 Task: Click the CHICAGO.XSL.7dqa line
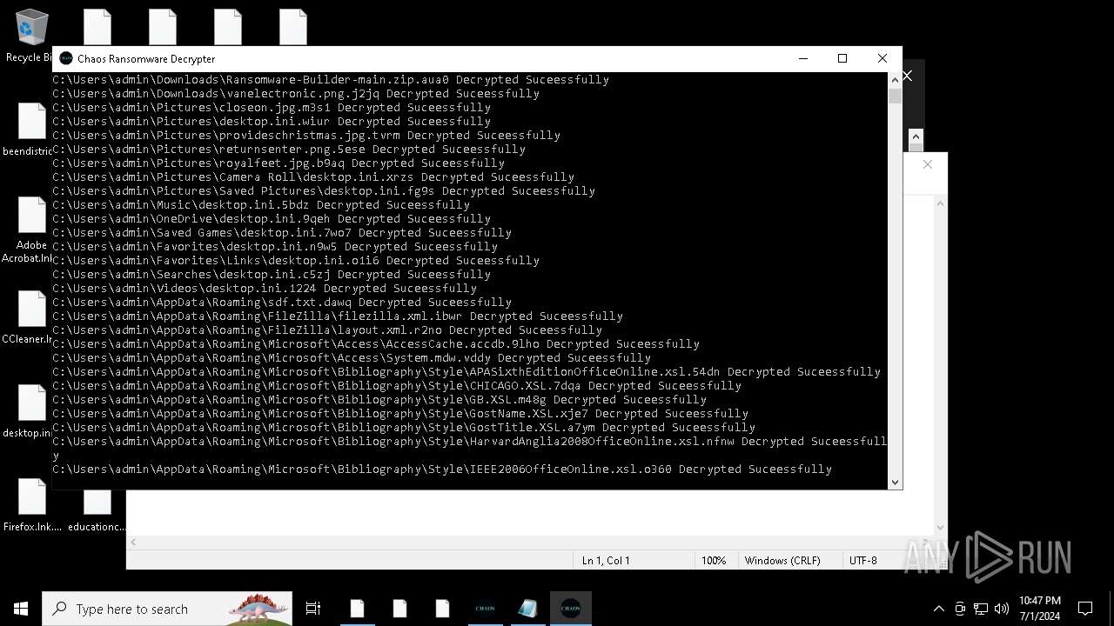click(397, 385)
